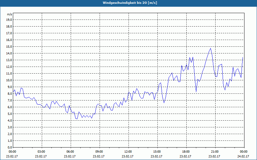Click the title 'Windgeschwindigkeit bis 20 [m/s]'
Image resolution: width=257 pixels, height=160 pixels.
[130, 3]
